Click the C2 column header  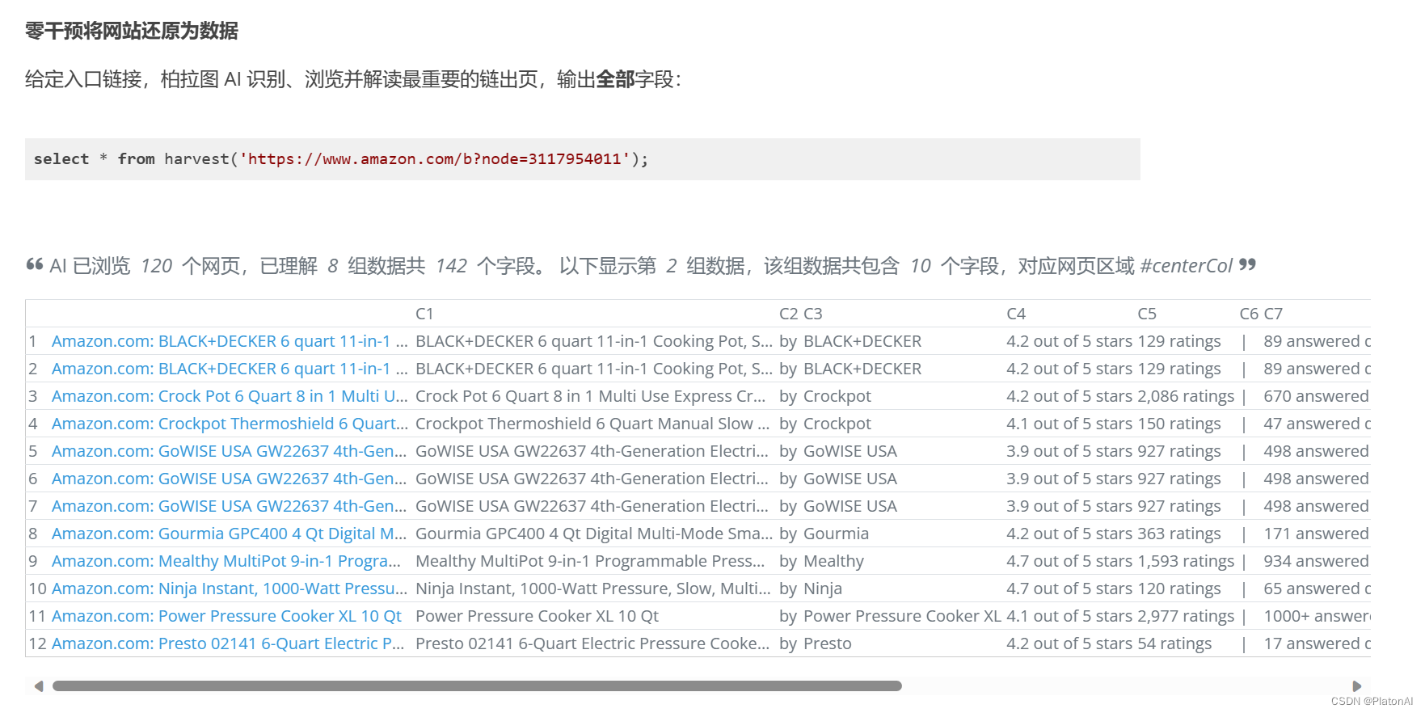pyautogui.click(x=789, y=314)
